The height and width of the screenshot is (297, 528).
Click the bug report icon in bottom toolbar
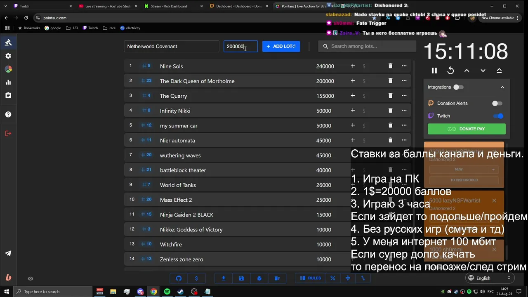259,278
